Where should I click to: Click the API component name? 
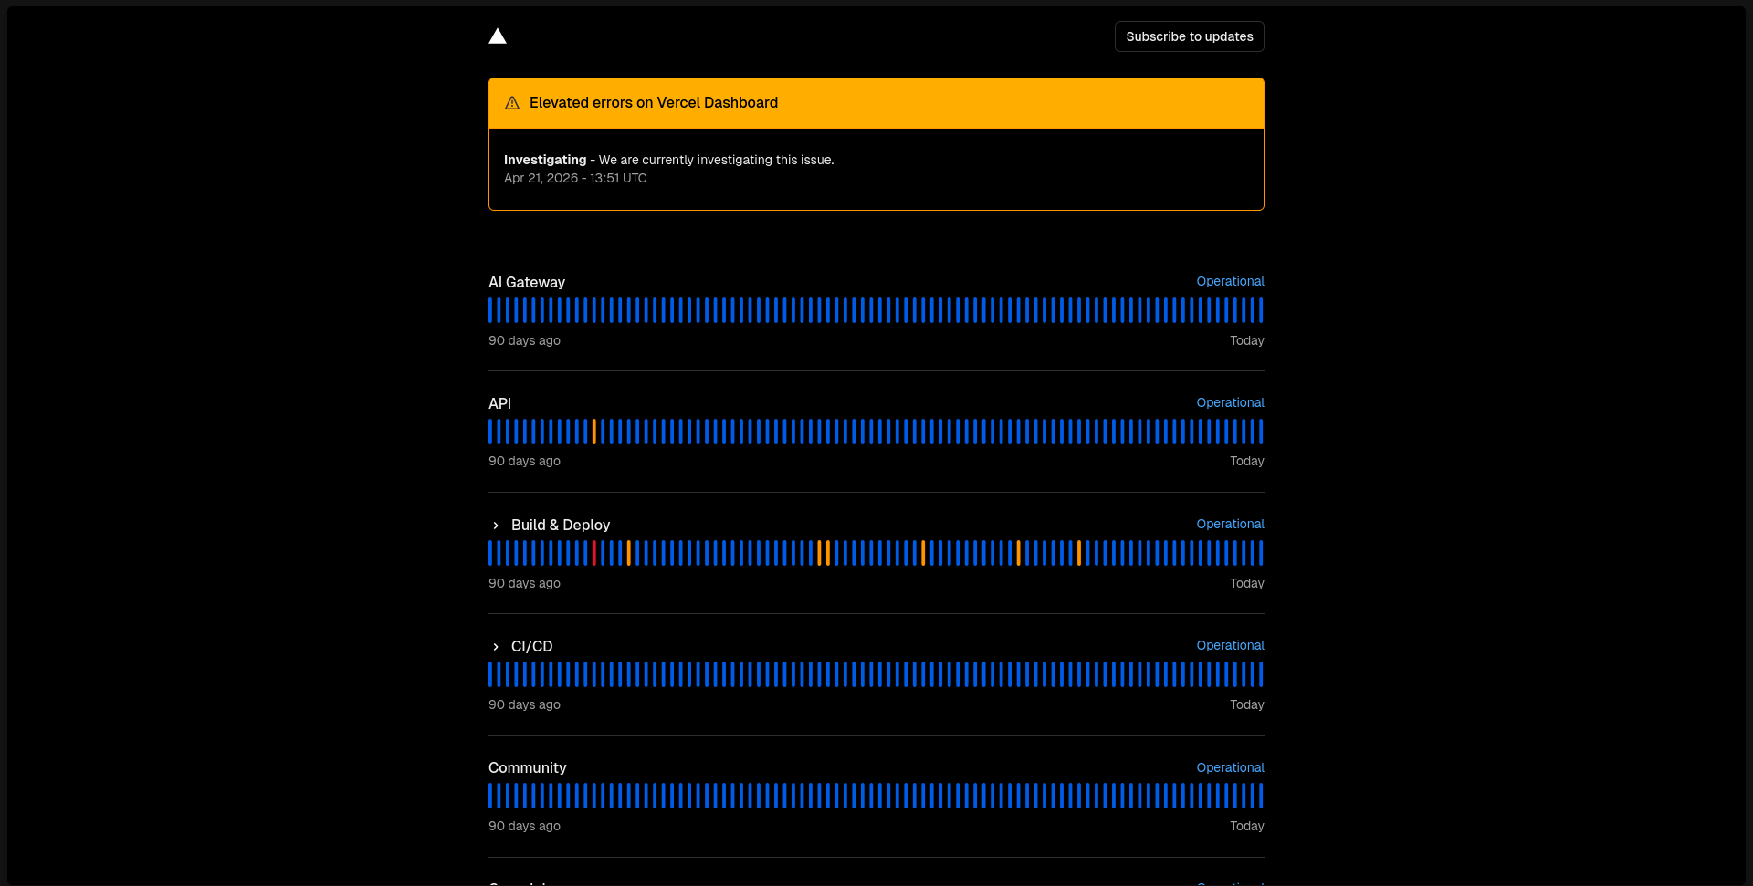click(x=499, y=403)
